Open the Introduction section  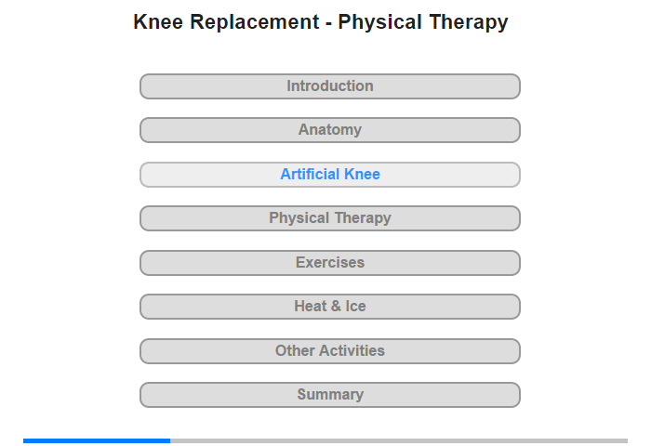[x=329, y=86]
